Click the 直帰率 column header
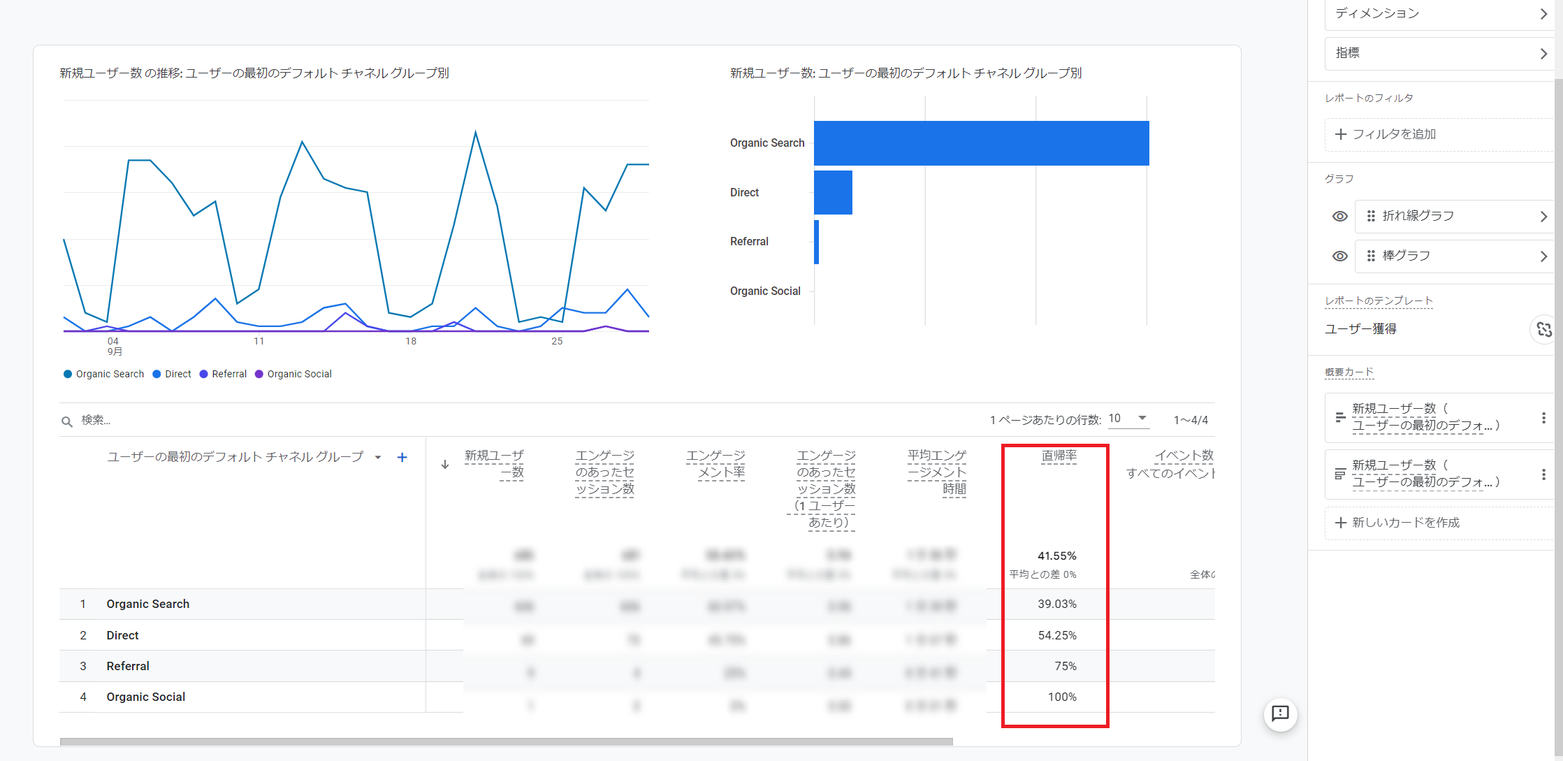The height and width of the screenshot is (761, 1563). tap(1059, 456)
